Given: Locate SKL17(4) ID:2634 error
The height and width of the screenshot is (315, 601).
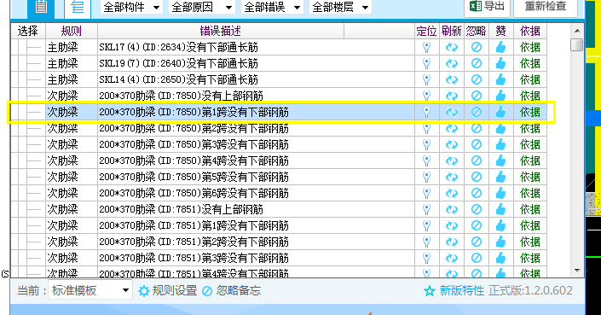Looking at the screenshot, I should [x=426, y=47].
